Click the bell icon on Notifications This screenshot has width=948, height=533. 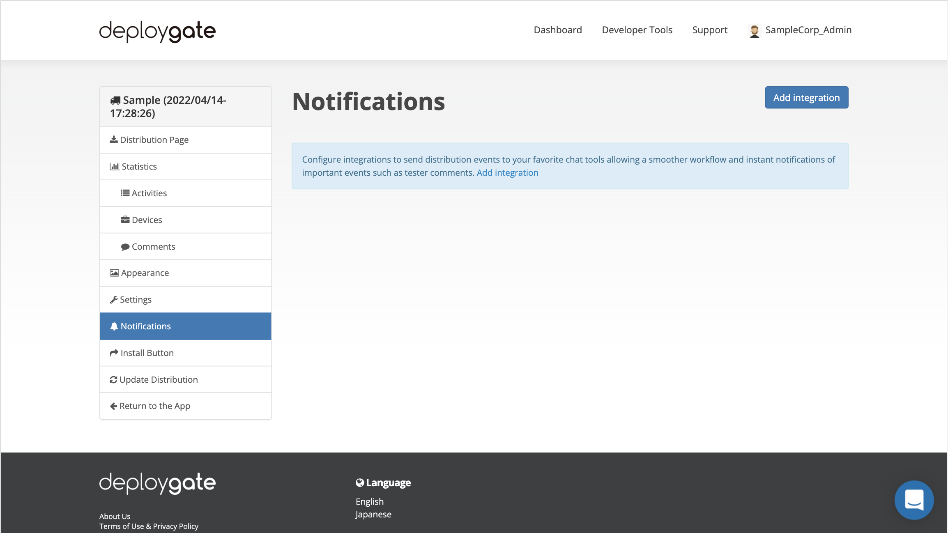click(114, 326)
